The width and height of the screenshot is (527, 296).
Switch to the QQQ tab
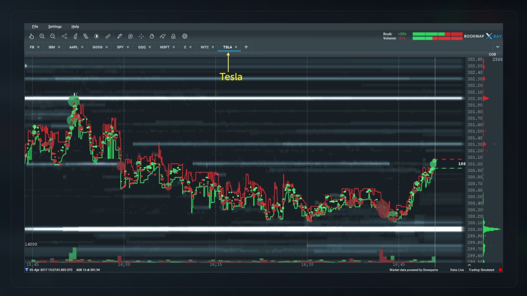(x=142, y=47)
